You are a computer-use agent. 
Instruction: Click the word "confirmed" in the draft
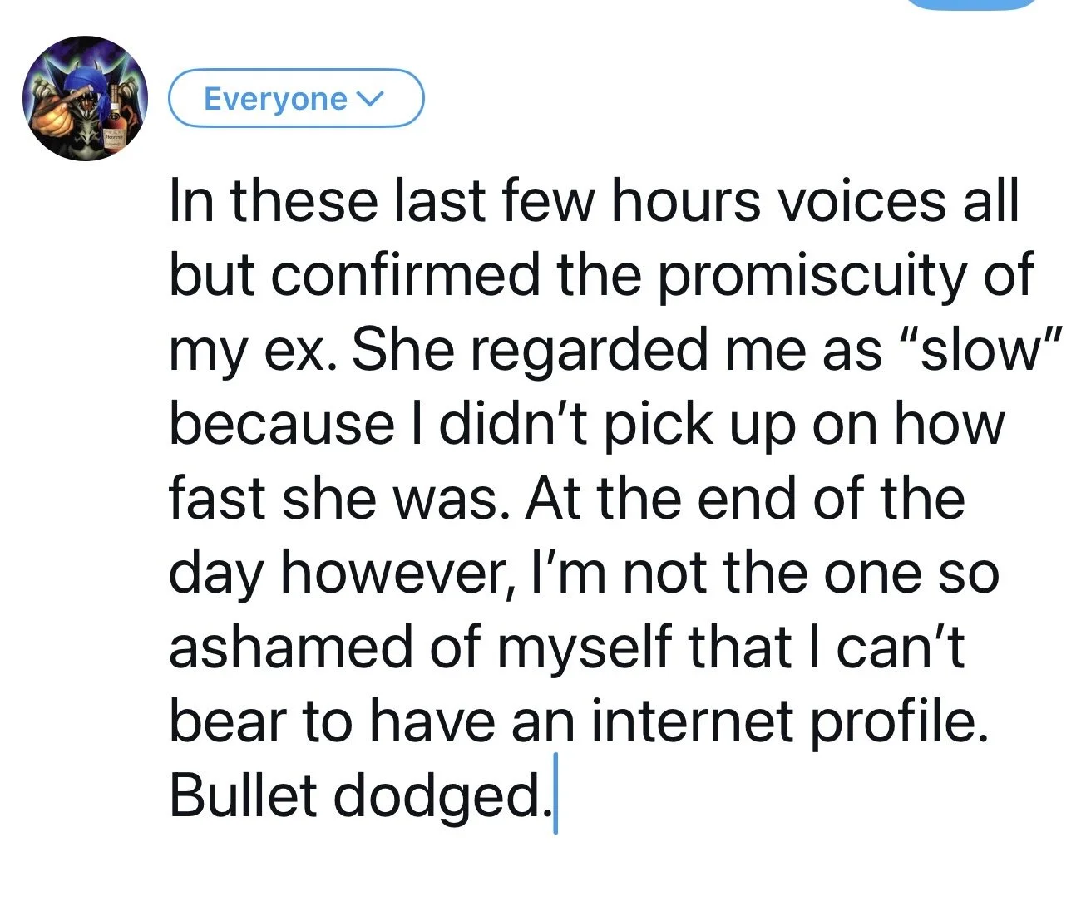[x=405, y=277]
